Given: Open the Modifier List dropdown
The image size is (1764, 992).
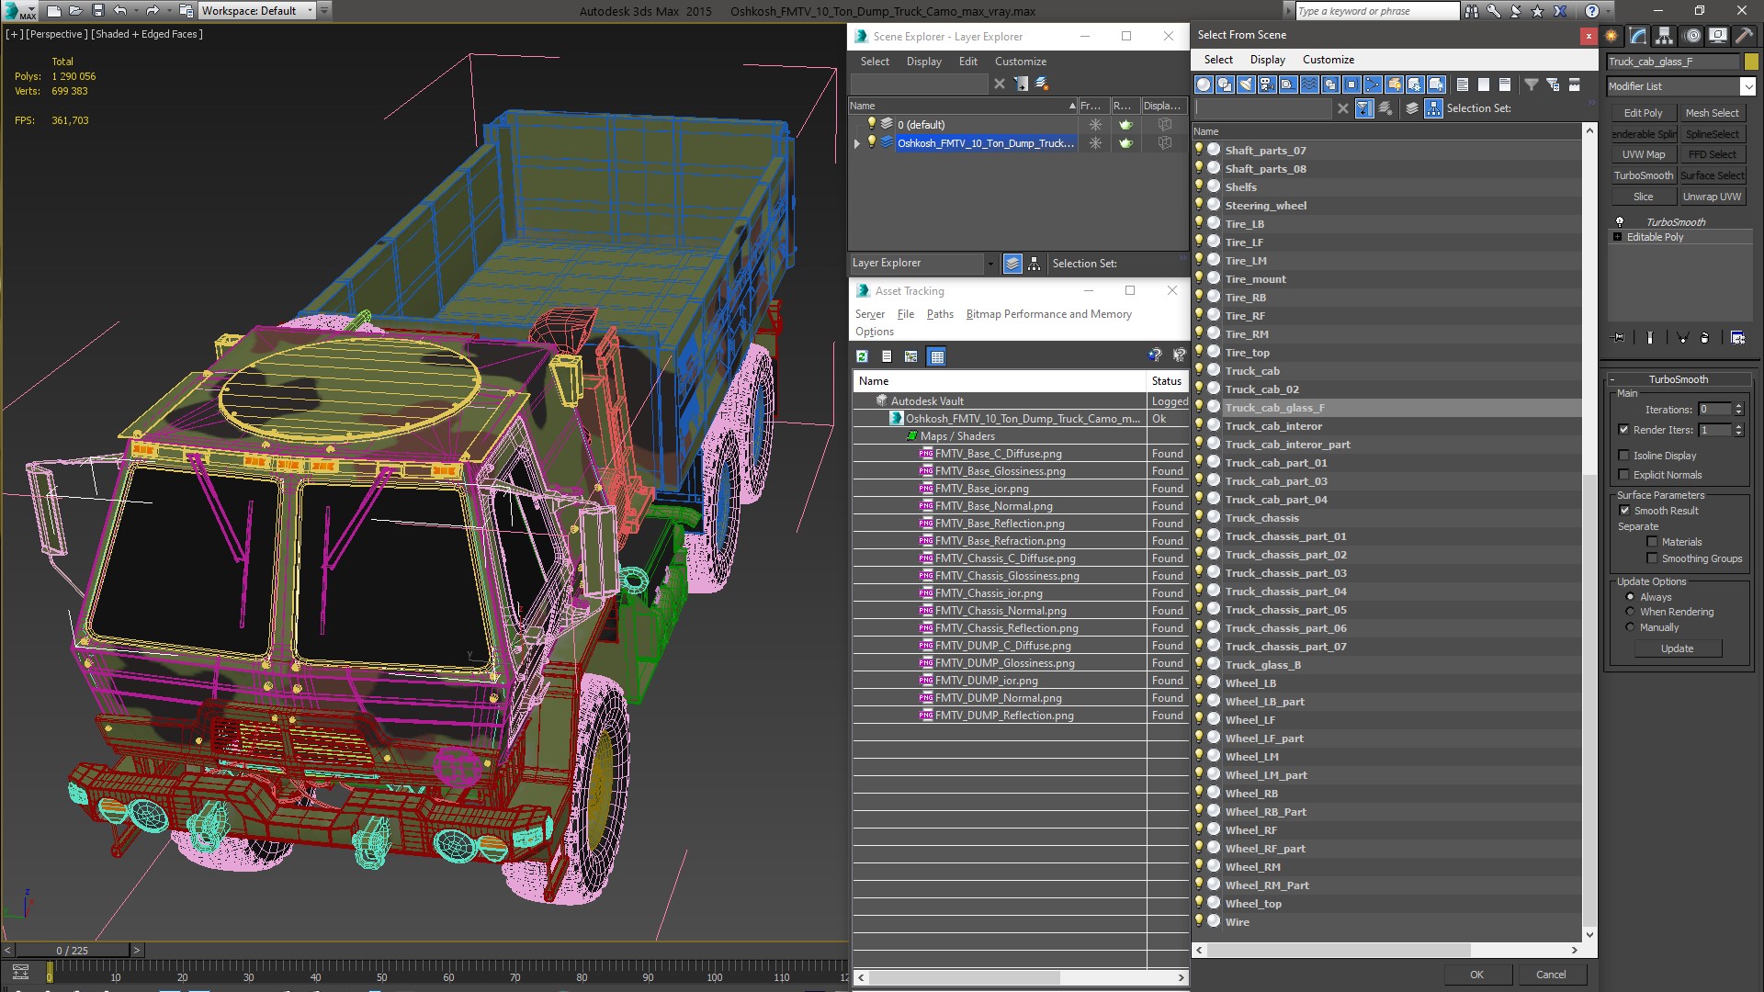Looking at the screenshot, I should 1747,86.
